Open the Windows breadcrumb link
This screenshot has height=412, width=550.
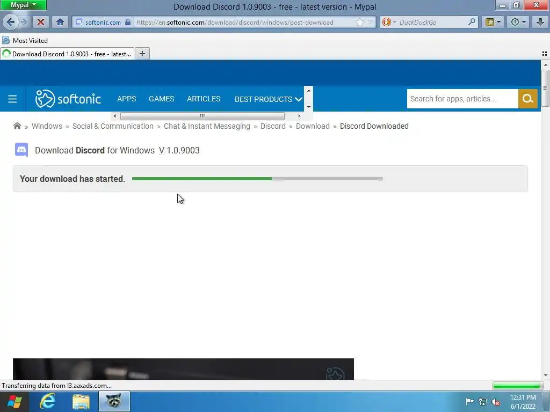click(47, 126)
